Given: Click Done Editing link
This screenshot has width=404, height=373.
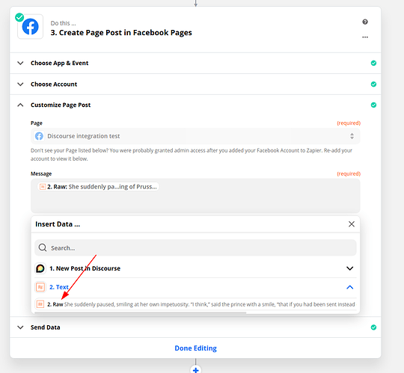Looking at the screenshot, I should [195, 348].
